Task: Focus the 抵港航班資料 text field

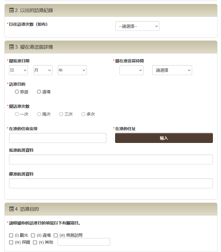Action: coord(111,159)
